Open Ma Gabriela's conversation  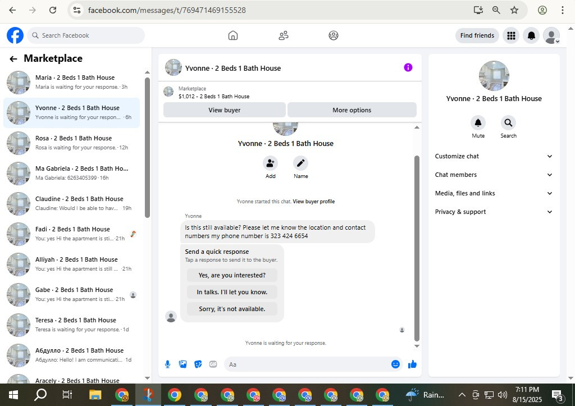pos(72,174)
